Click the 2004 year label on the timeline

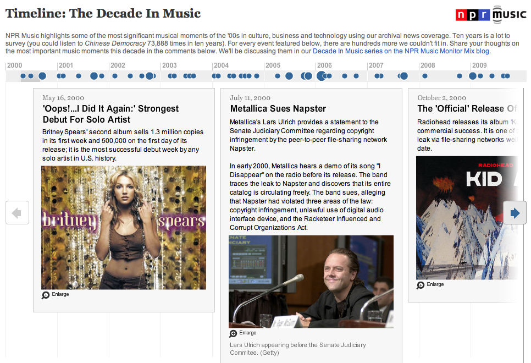click(221, 65)
